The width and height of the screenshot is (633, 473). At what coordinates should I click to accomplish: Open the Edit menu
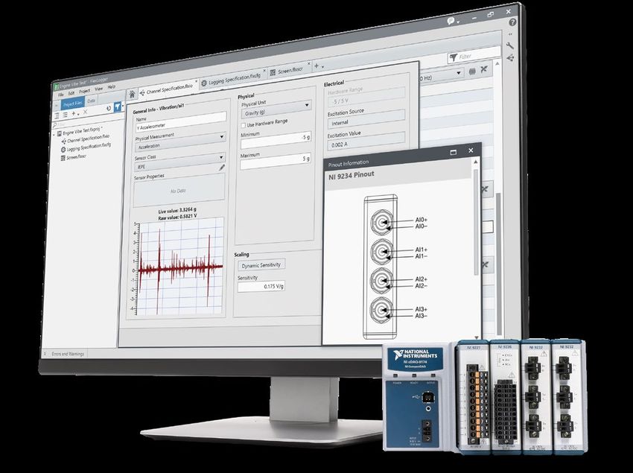tap(71, 93)
